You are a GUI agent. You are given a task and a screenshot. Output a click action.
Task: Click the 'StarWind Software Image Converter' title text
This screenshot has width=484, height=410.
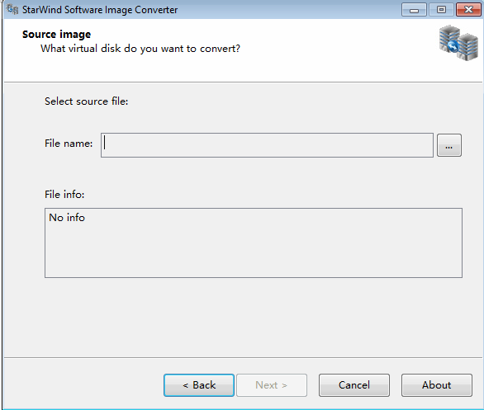tap(100, 10)
